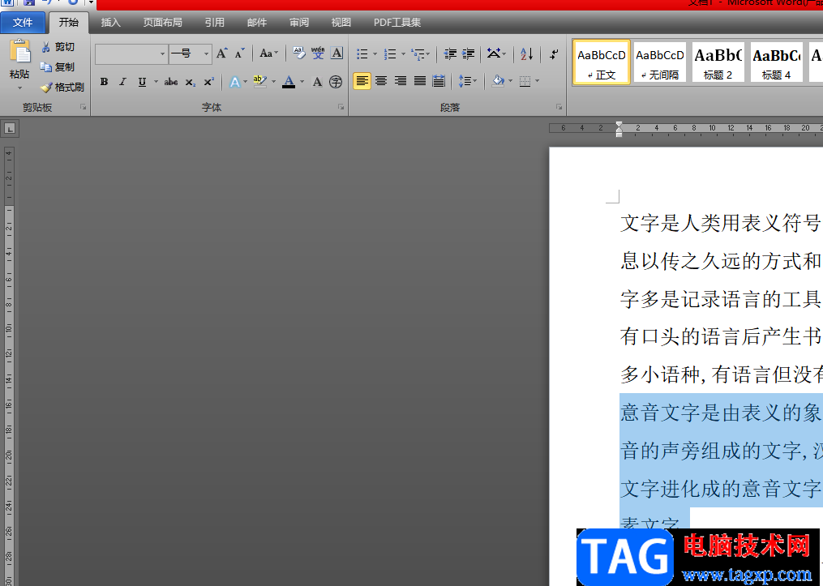
Task: Apply the font color red A swatch
Action: click(289, 82)
